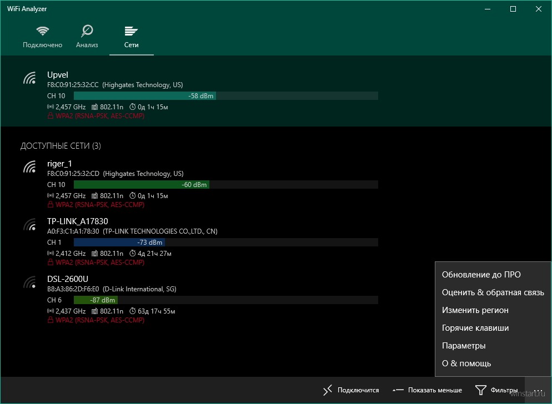Click Изменить регион in the menu
Viewport: 552px width, 404px height.
pyautogui.click(x=493, y=310)
